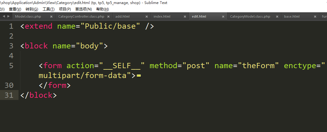Close the index.html tab
This screenshot has height=132, width=327.
point(185,17)
